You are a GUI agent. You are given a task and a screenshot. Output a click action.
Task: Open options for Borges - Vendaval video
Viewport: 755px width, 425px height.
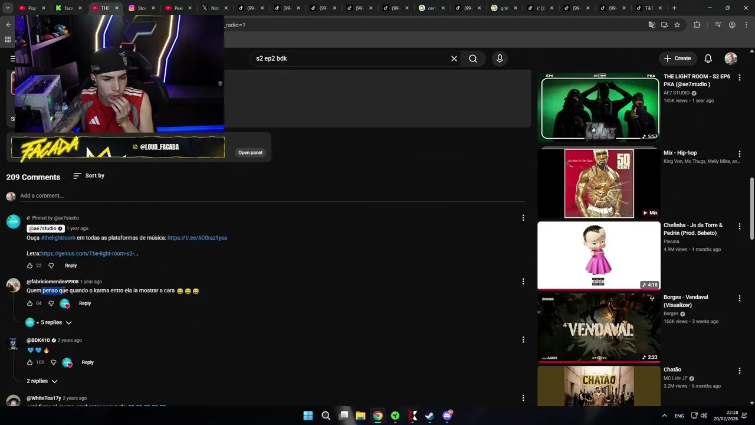click(x=739, y=298)
